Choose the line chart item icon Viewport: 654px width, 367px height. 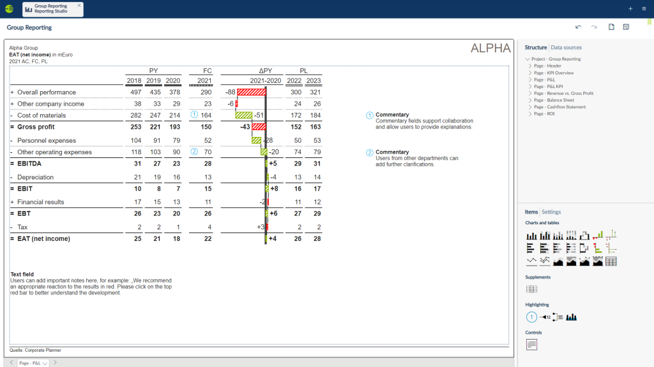pyautogui.click(x=531, y=261)
